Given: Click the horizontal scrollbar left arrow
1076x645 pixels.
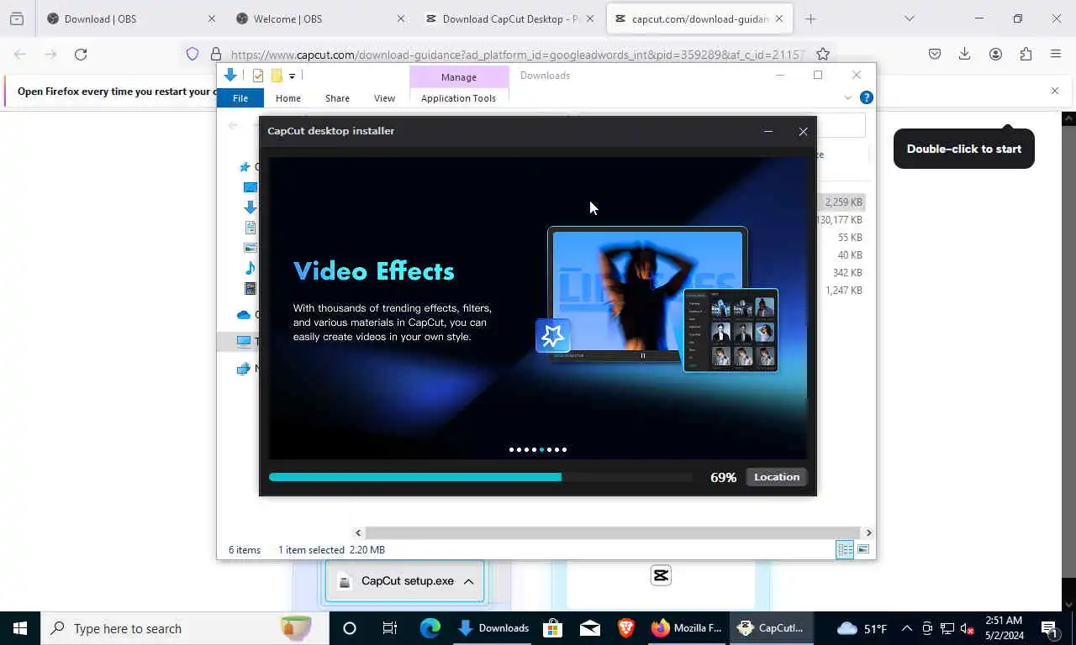Looking at the screenshot, I should (x=358, y=532).
